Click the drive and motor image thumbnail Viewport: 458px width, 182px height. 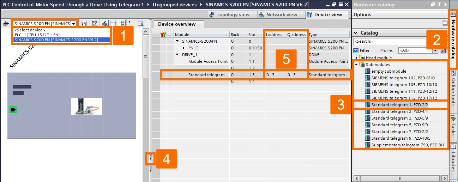tap(86, 106)
